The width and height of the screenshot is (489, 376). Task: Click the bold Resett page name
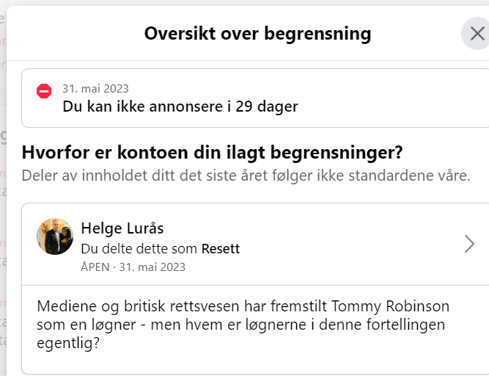coord(221,249)
